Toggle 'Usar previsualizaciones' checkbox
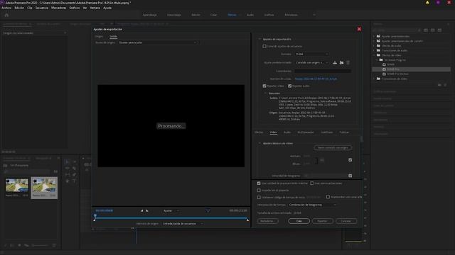 point(312,183)
